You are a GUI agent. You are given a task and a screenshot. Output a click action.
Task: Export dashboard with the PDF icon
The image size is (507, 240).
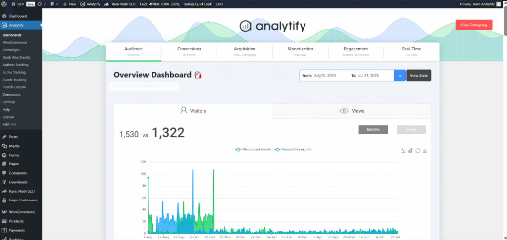[x=198, y=75]
